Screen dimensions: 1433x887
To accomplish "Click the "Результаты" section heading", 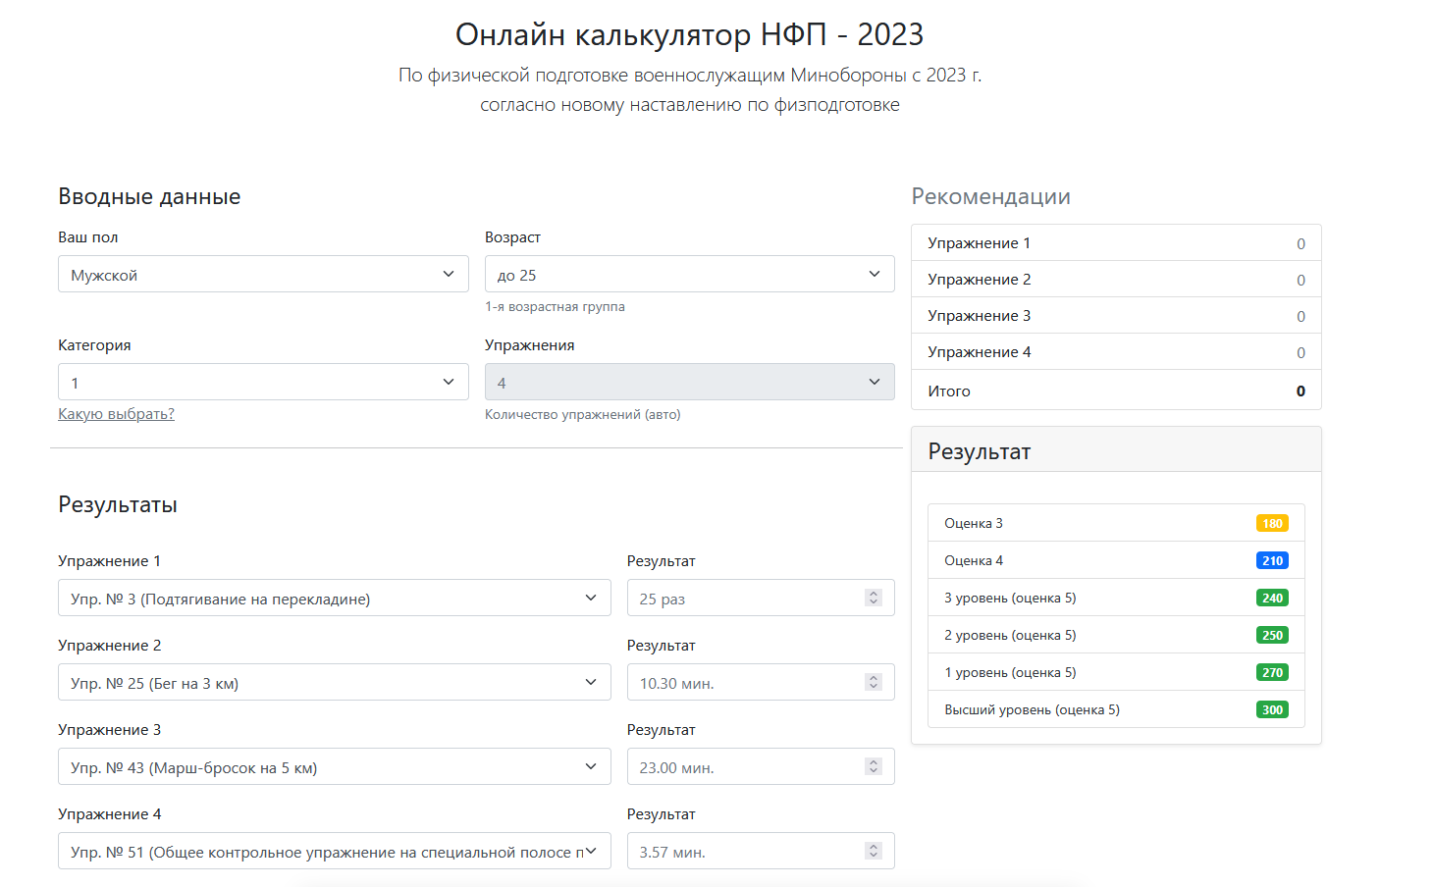I will pos(118,504).
